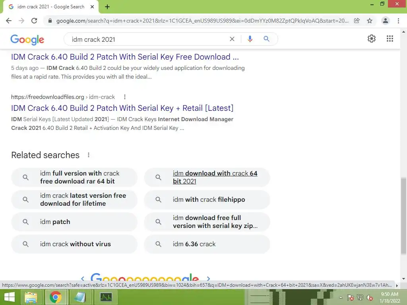Select idm crack latest version free for lifetime
Screen dimensions: 407x305
point(74,200)
